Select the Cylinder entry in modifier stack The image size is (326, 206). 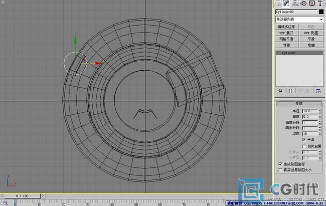pyautogui.click(x=299, y=53)
